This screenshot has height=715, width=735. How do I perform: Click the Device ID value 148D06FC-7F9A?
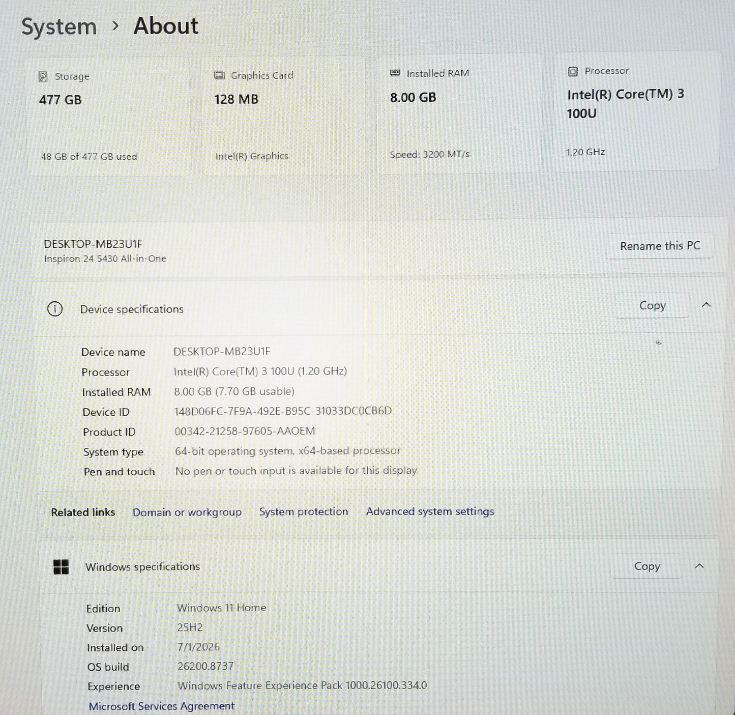[x=283, y=411]
